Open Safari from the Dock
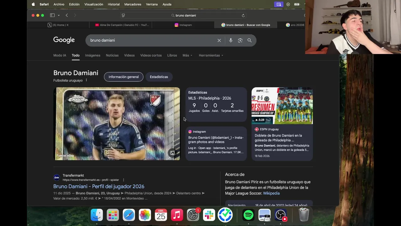 coord(129,215)
